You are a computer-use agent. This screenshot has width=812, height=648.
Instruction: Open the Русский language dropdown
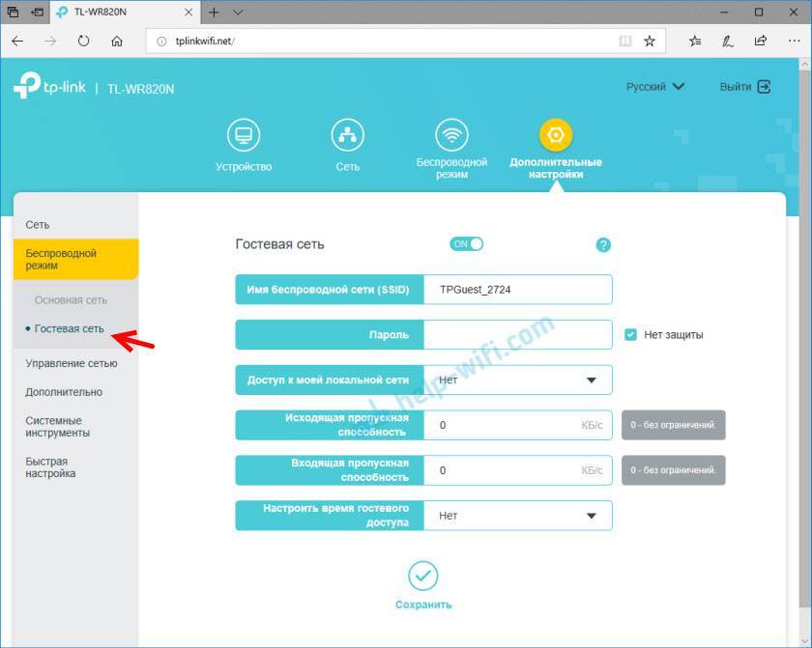[655, 87]
